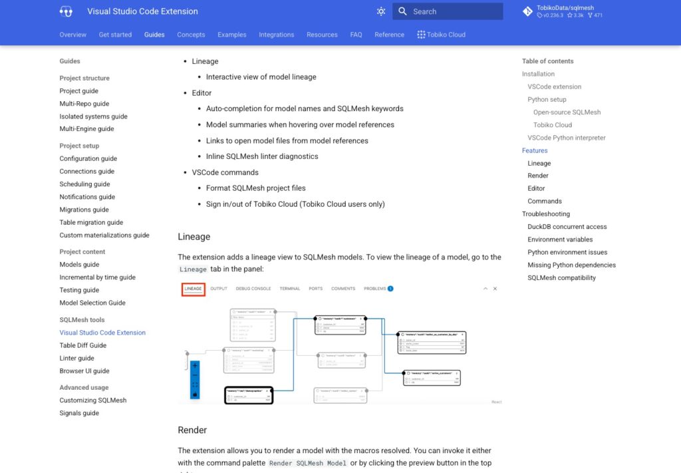681x473 pixels.
Task: Click the search magnifier icon
Action: coord(402,11)
